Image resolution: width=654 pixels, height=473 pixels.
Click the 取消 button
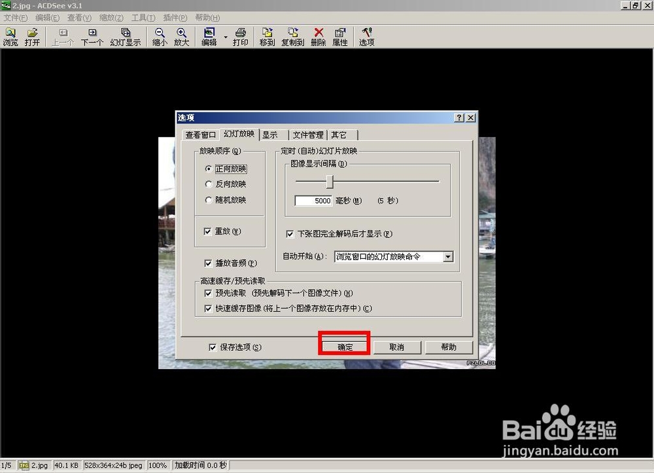coord(397,347)
